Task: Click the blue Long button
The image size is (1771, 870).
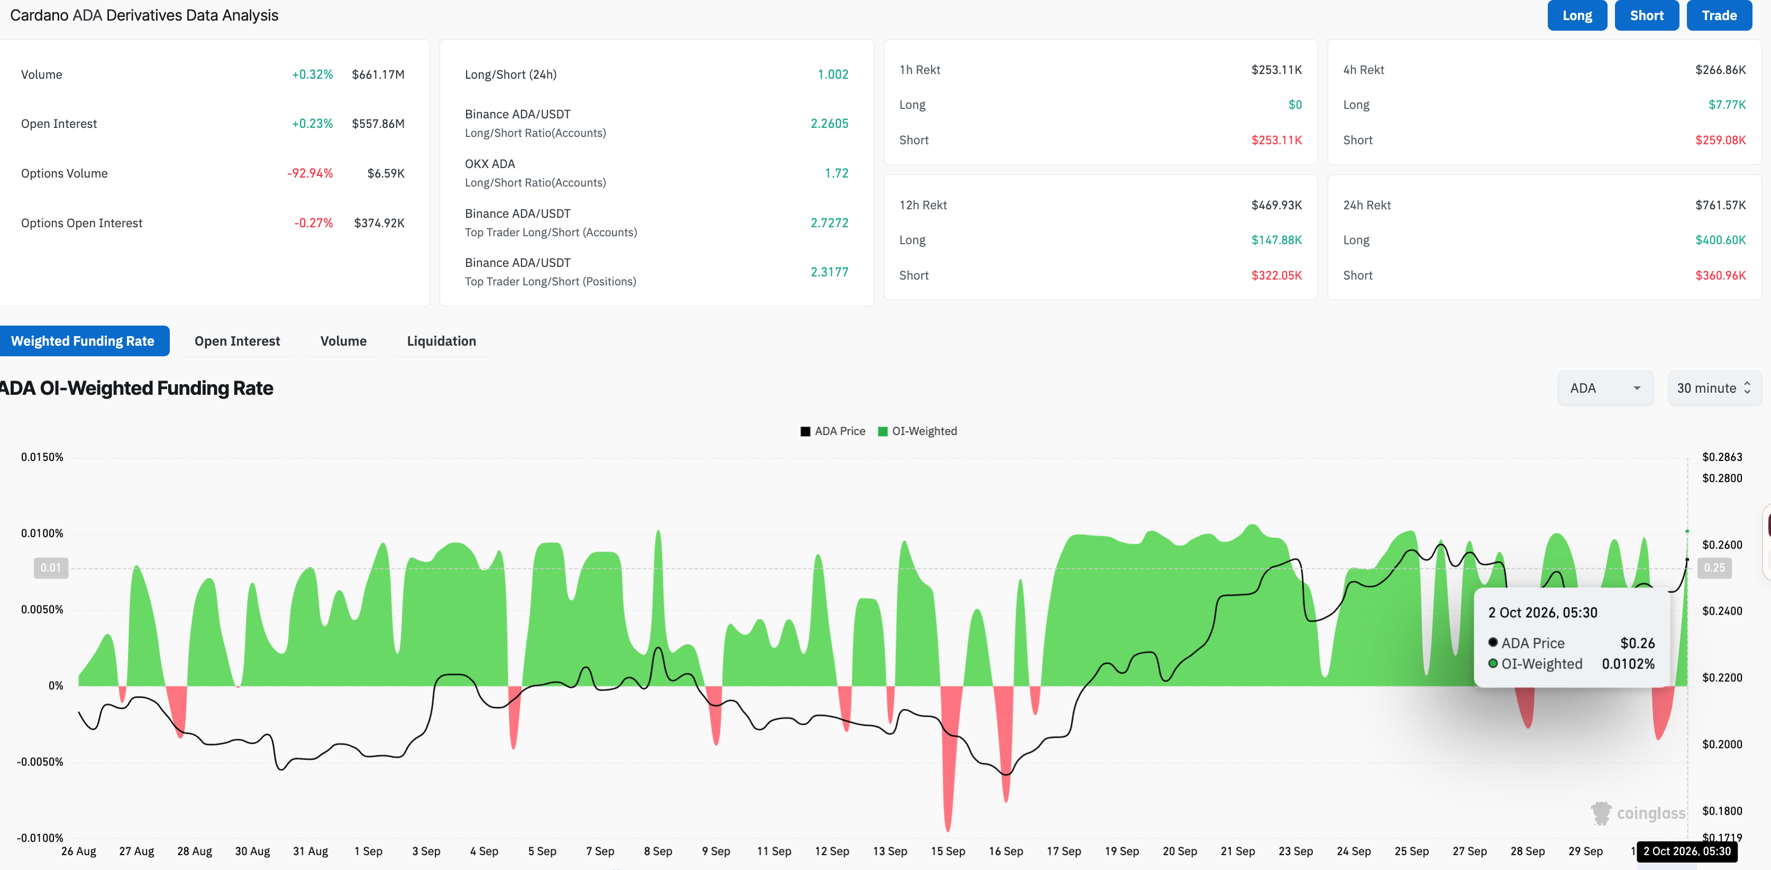Action: (1576, 15)
